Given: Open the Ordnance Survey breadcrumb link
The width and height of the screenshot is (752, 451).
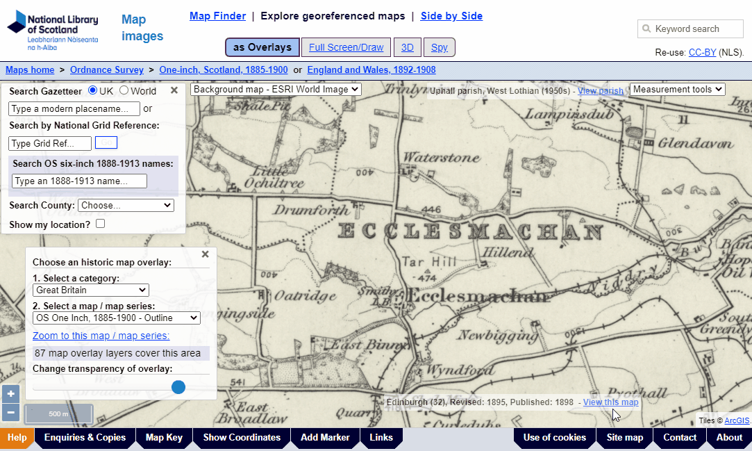Looking at the screenshot, I should (107, 69).
